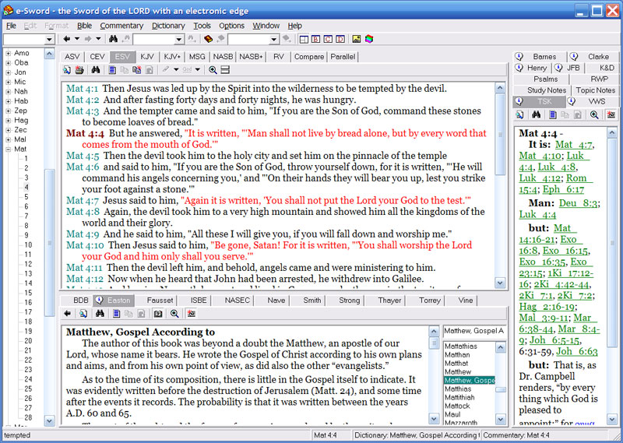Click the commentary pane scroll-down arrow
This screenshot has height=443, width=623.
point(612,419)
